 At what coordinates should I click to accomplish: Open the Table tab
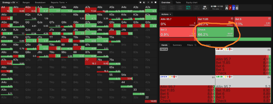[x=178, y=2]
